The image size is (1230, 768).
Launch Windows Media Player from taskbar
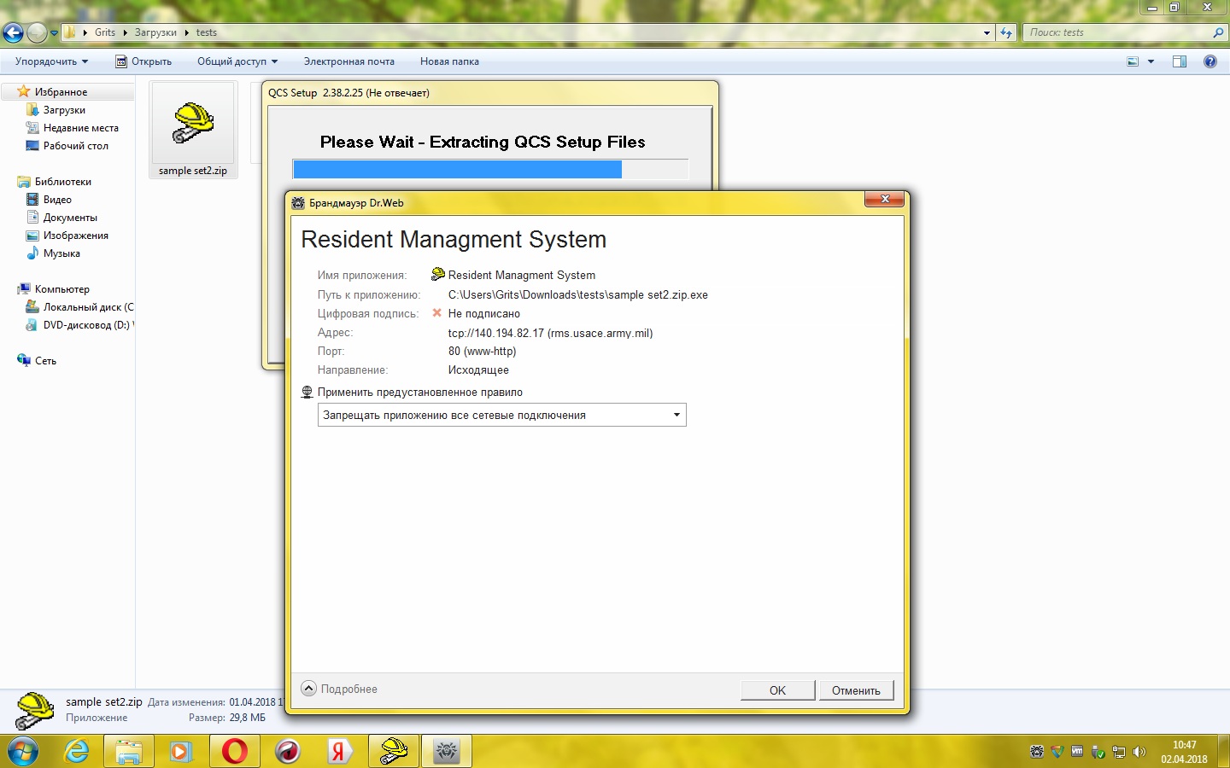[x=181, y=751]
